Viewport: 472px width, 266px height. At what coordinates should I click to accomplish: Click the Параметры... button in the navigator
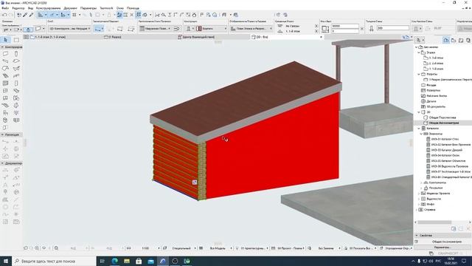pos(442,248)
